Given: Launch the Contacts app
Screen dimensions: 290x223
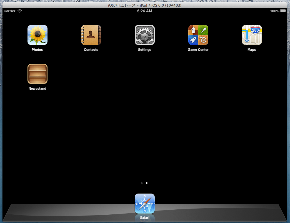Looking at the screenshot, I should [x=91, y=35].
